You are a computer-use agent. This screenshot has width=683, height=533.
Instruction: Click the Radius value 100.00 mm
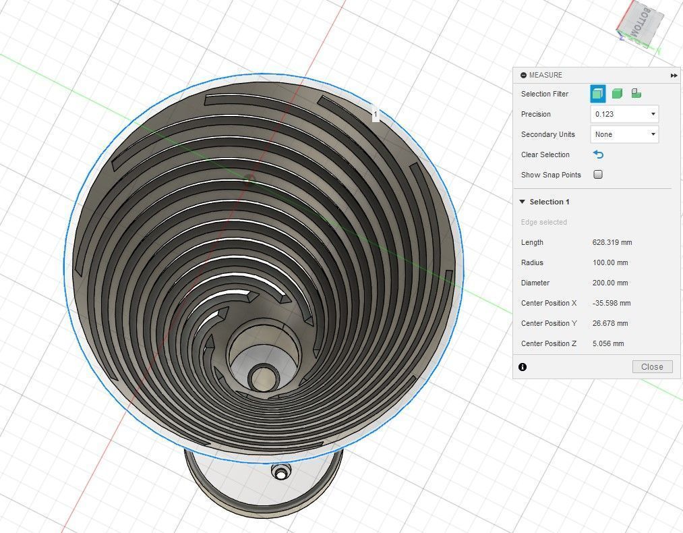click(x=610, y=262)
